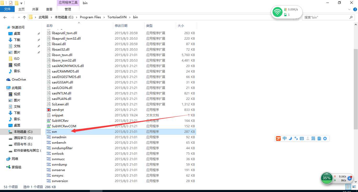Switch to the 共享 ribbon tab
Image resolution: width=358 pixels, height=192 pixels.
coord(35,9)
